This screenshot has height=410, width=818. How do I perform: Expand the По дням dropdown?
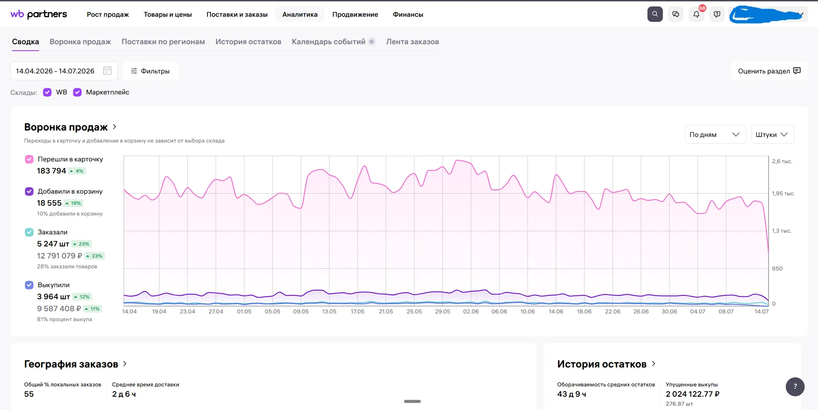coord(715,134)
